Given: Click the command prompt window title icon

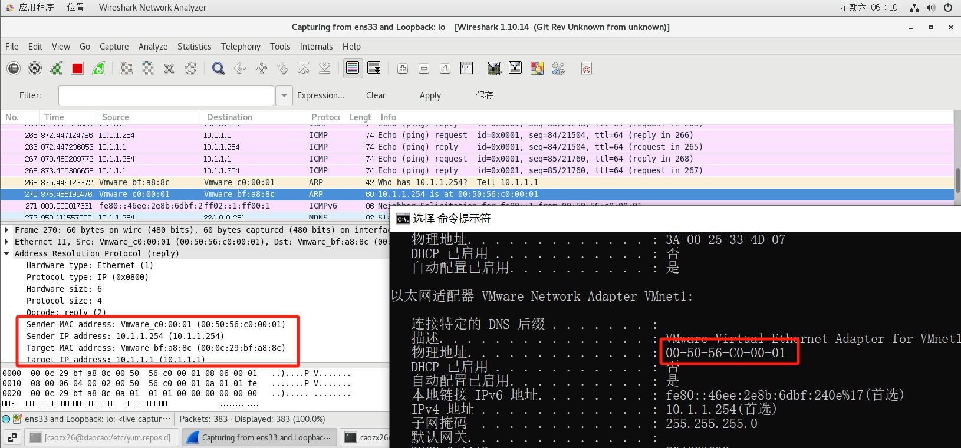Looking at the screenshot, I should click(x=403, y=219).
